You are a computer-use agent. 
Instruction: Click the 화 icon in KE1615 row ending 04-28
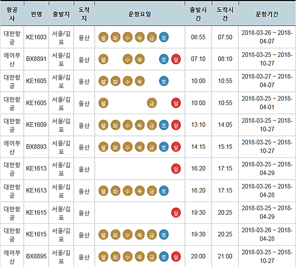coord(115,235)
